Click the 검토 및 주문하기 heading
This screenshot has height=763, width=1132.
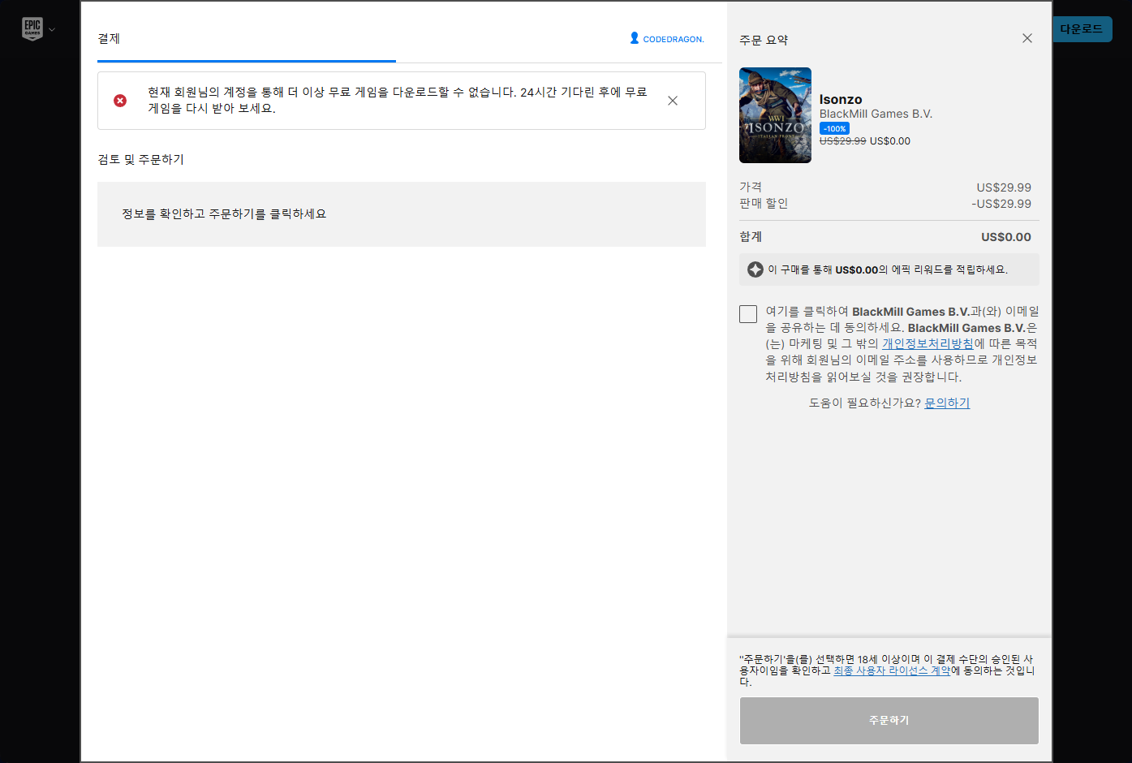click(141, 159)
